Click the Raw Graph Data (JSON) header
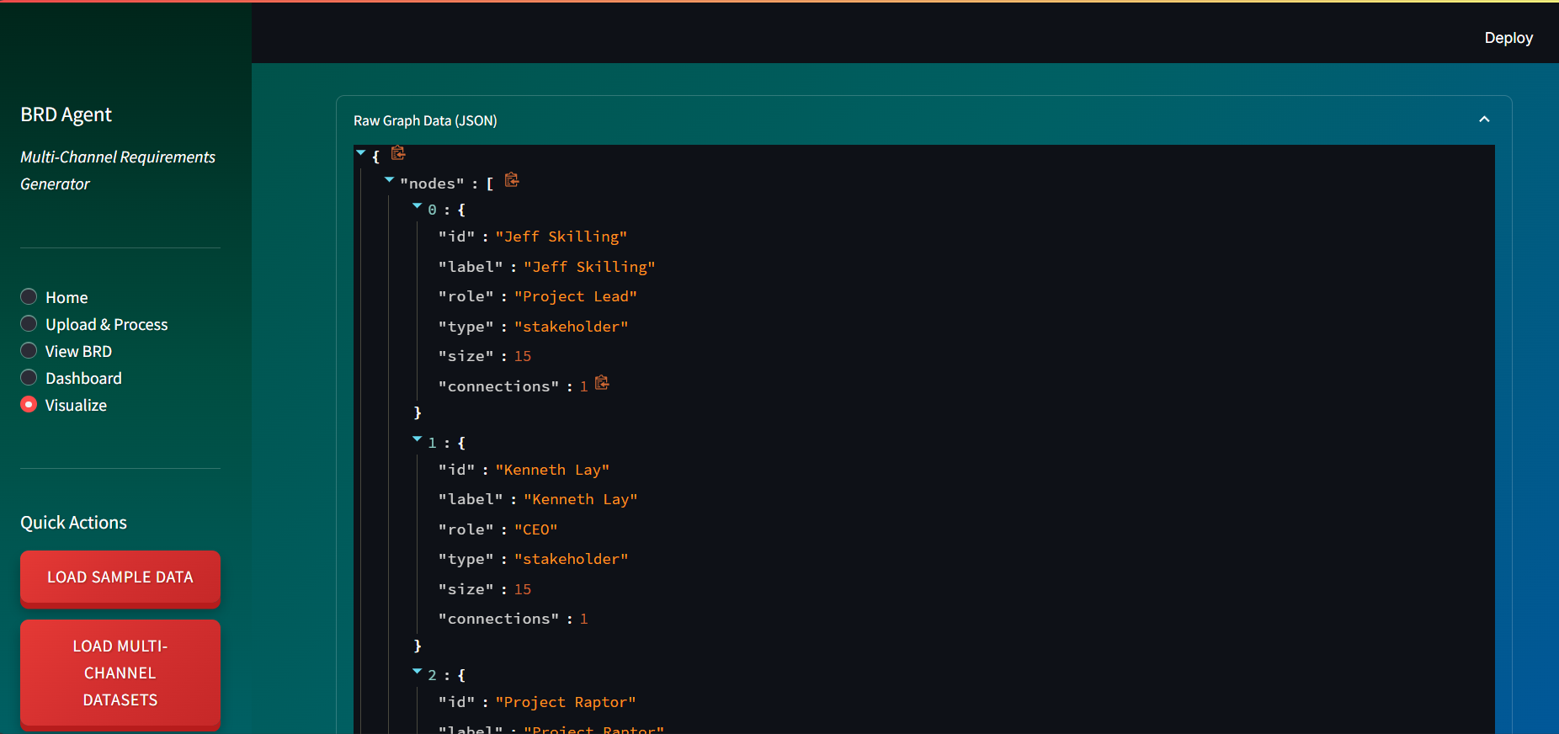 point(425,120)
